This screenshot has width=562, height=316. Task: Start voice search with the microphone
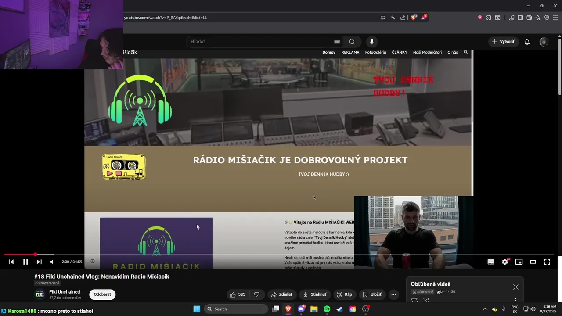(x=372, y=42)
